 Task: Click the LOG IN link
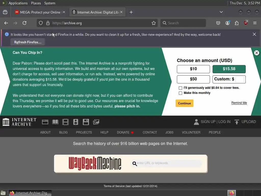[224, 122]
